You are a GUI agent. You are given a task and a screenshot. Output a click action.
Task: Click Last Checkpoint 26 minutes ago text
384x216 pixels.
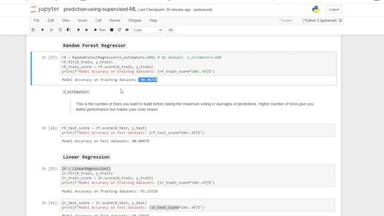(x=164, y=10)
